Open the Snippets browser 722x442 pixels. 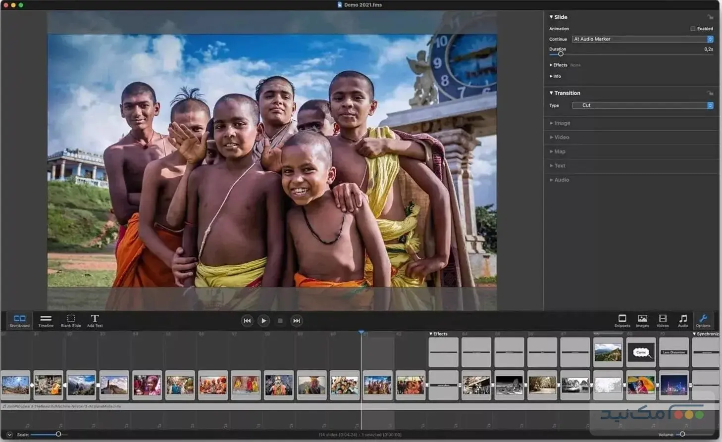(x=622, y=320)
